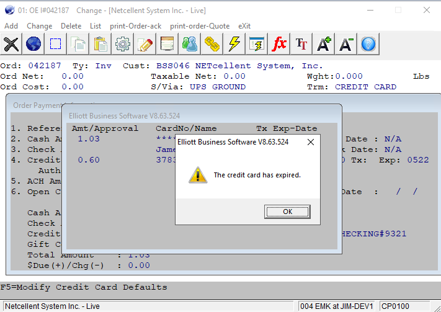Decrease font size with A minus icon
Screen dimensions: 441x312
point(346,44)
